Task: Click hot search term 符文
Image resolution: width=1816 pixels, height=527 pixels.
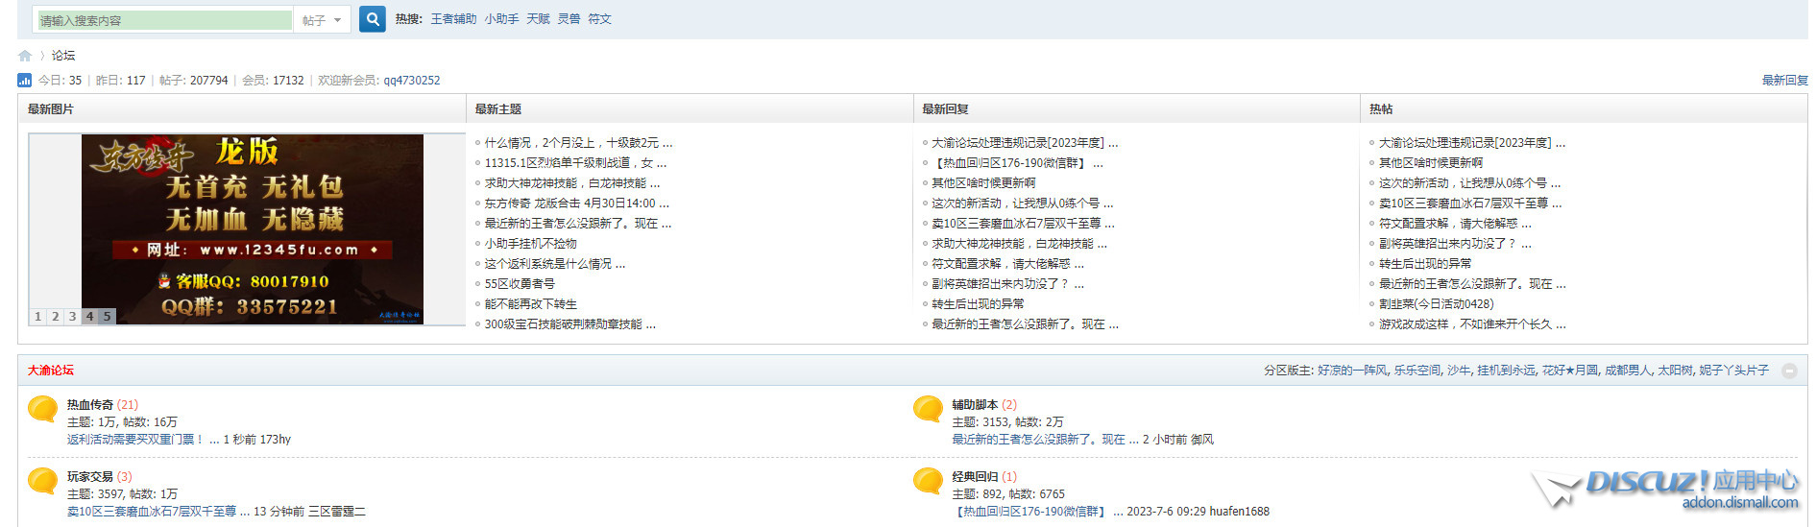Action: 599,19
